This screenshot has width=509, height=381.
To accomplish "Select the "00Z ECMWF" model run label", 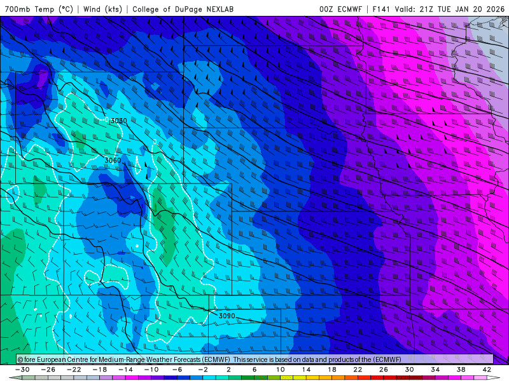I will (340, 9).
